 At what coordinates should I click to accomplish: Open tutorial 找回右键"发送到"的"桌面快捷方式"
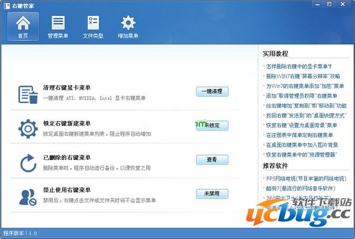tap(306, 116)
